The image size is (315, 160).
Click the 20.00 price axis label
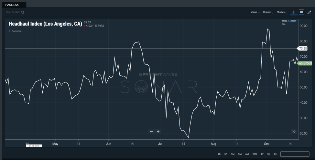[304, 133]
